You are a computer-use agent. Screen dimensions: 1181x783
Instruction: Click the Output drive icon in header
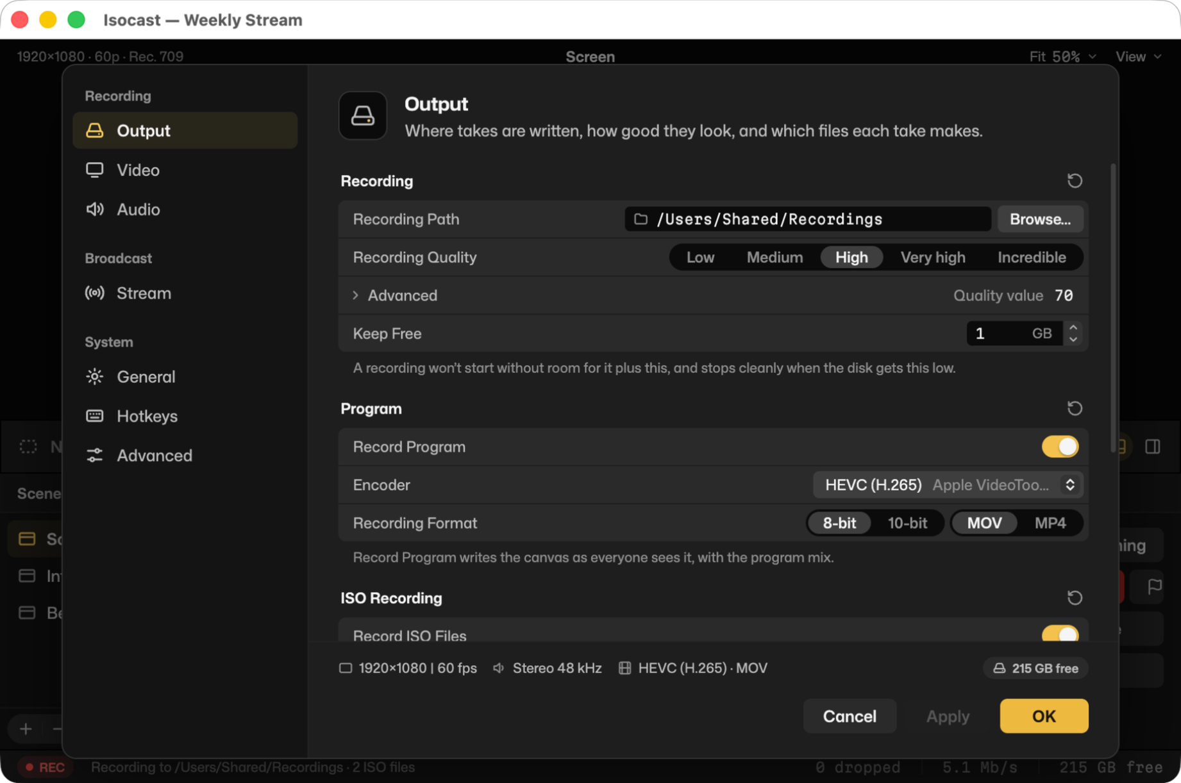363,116
